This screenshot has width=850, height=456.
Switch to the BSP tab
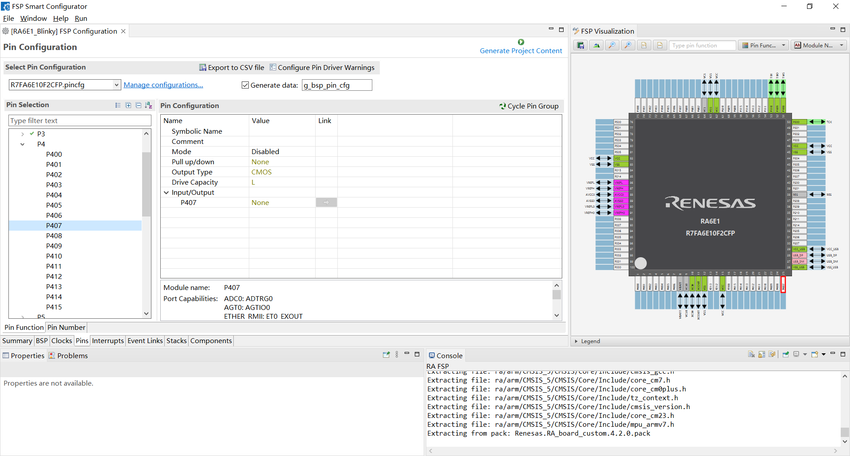(x=42, y=341)
